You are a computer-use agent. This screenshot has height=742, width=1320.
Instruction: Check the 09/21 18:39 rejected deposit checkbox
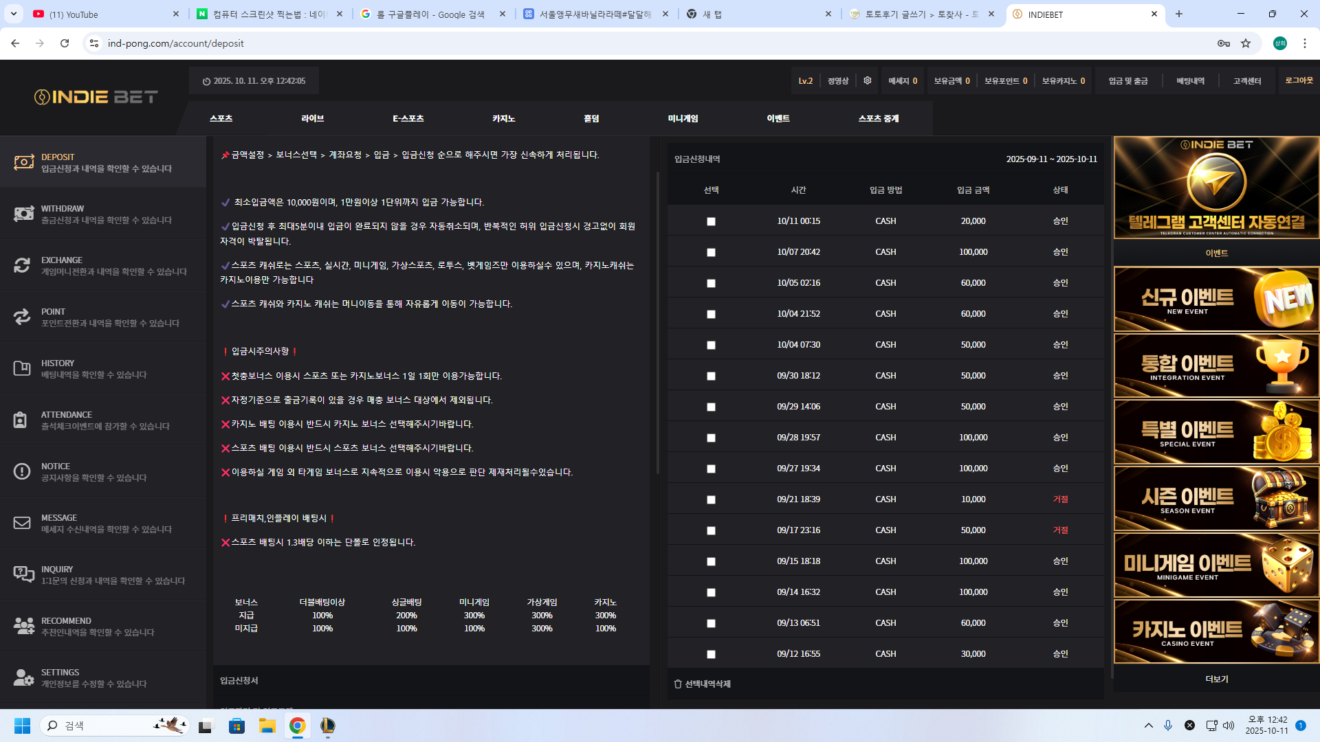tap(711, 499)
